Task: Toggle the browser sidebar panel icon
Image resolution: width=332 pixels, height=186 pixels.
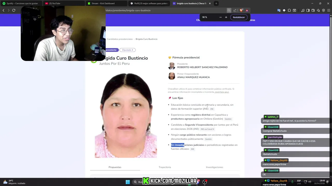Action: [308, 10]
